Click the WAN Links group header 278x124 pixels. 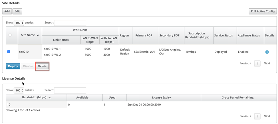click(80, 31)
